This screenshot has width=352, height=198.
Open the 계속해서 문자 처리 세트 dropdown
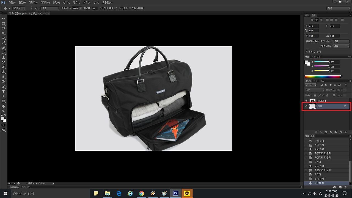point(341,41)
